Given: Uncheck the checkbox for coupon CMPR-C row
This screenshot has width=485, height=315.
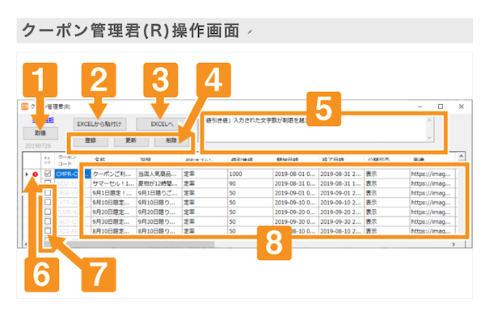Looking at the screenshot, I should click(48, 174).
